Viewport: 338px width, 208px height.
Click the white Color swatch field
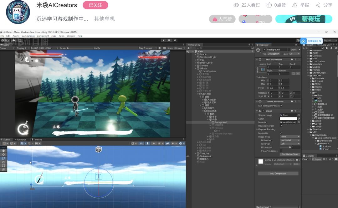click(x=288, y=119)
